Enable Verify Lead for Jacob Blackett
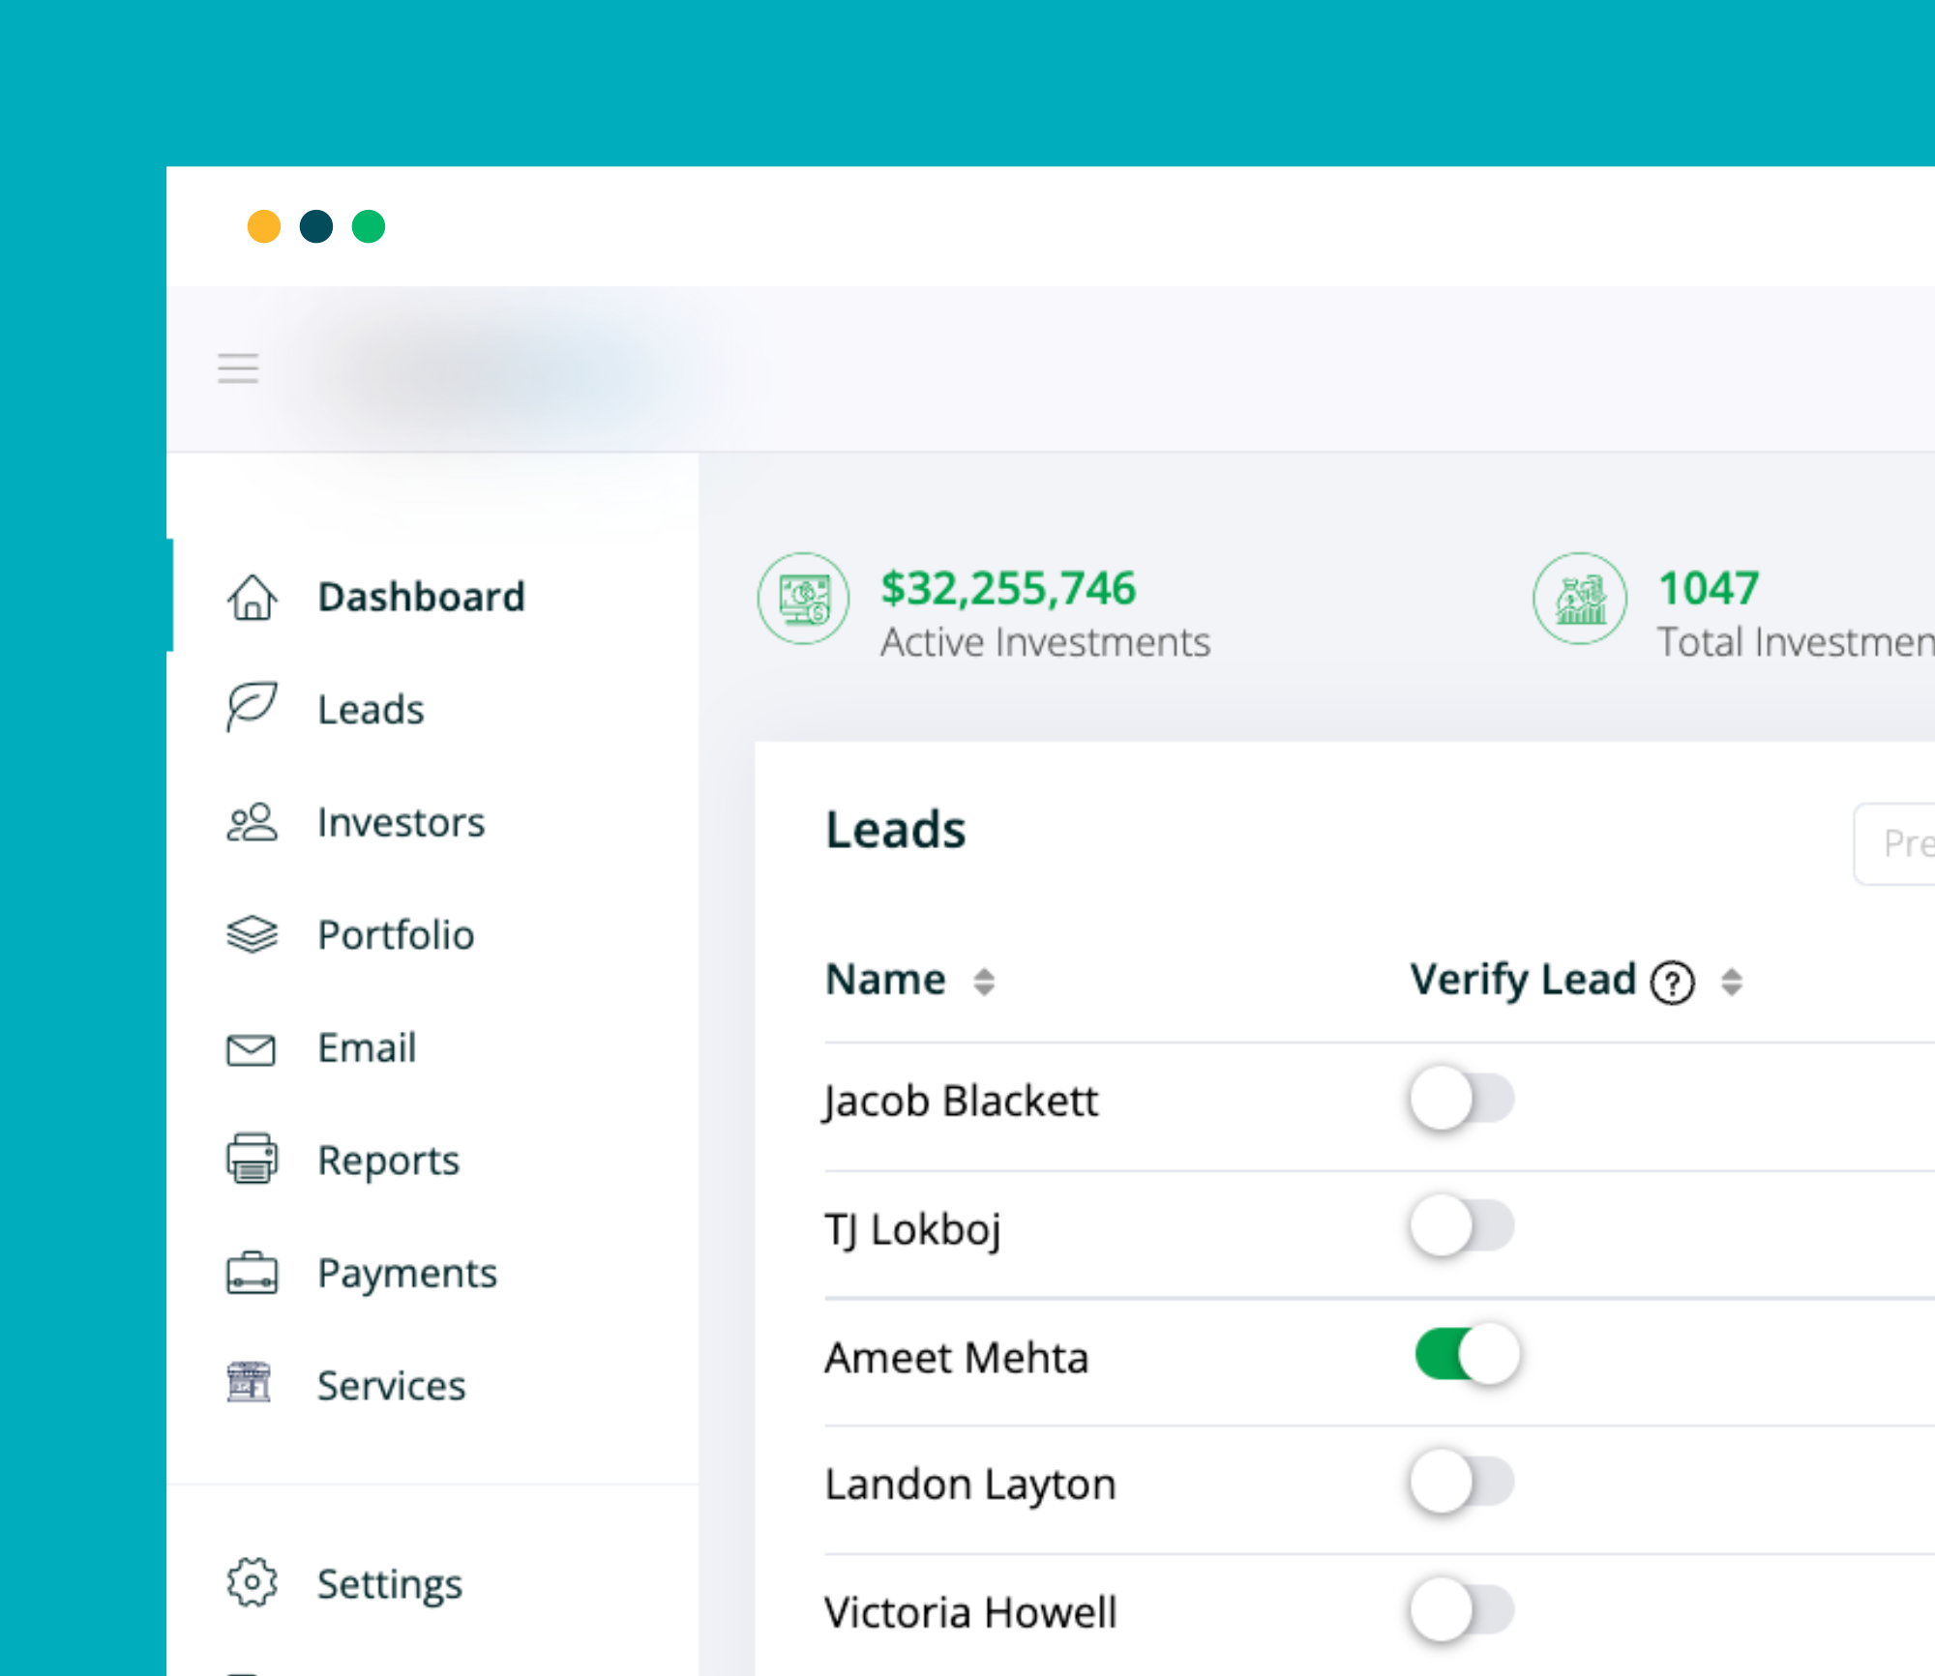Image resolution: width=1935 pixels, height=1676 pixels. [x=1462, y=1099]
